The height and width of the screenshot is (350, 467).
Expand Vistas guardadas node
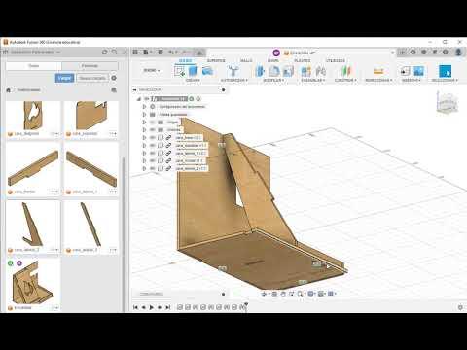(x=145, y=115)
